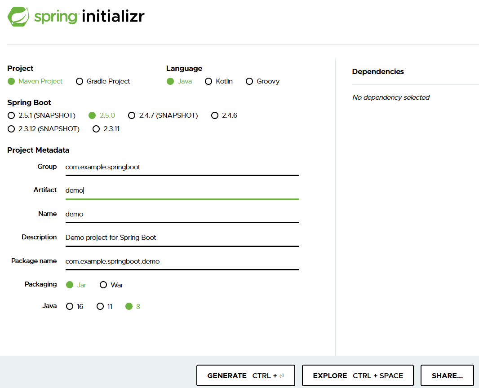The width and height of the screenshot is (479, 388).
Task: Click the Project section heading
Action: [x=20, y=68]
